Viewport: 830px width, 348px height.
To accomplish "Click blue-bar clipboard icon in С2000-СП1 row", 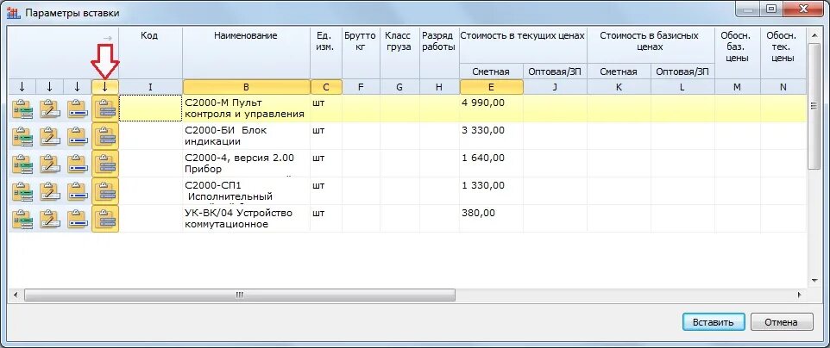I will coord(78,191).
